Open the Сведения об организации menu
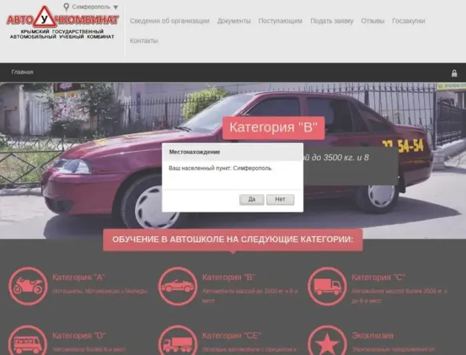The height and width of the screenshot is (355, 466). (169, 21)
